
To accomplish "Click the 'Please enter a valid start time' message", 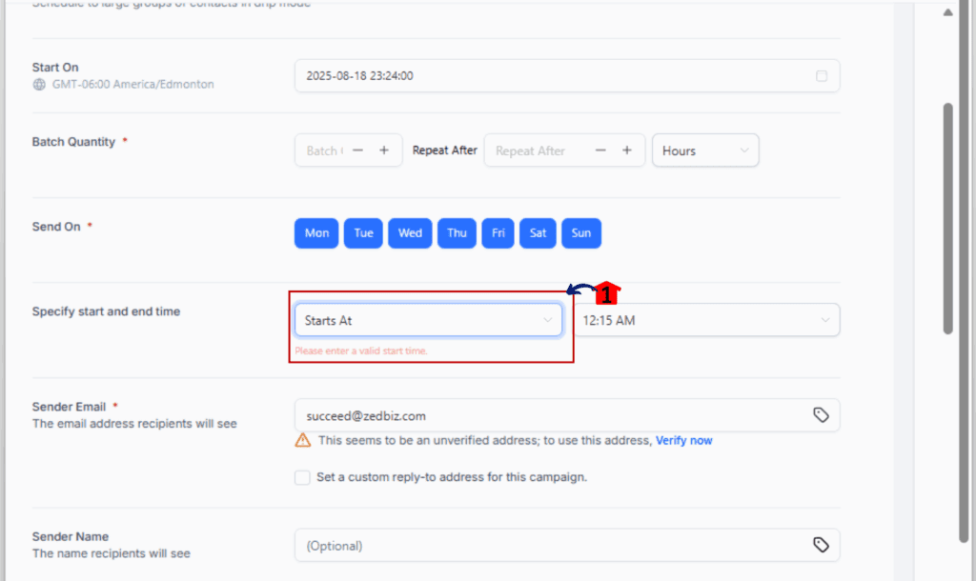I will click(361, 351).
